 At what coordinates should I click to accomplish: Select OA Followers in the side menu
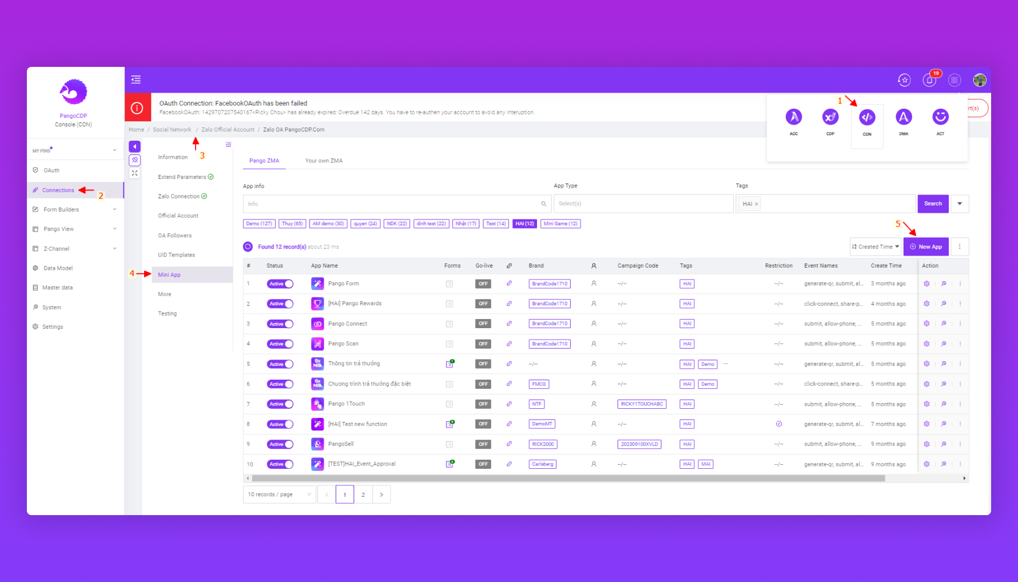(x=175, y=236)
